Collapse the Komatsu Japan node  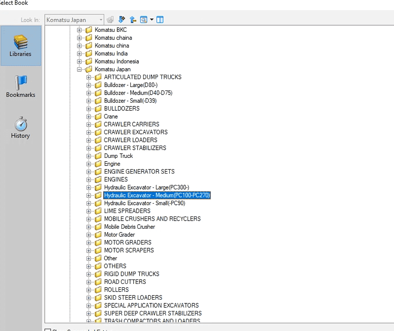click(79, 69)
